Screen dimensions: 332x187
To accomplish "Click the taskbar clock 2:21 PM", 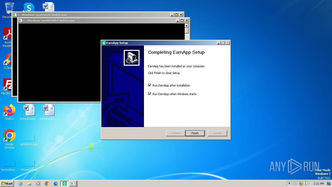I will point(319,184).
